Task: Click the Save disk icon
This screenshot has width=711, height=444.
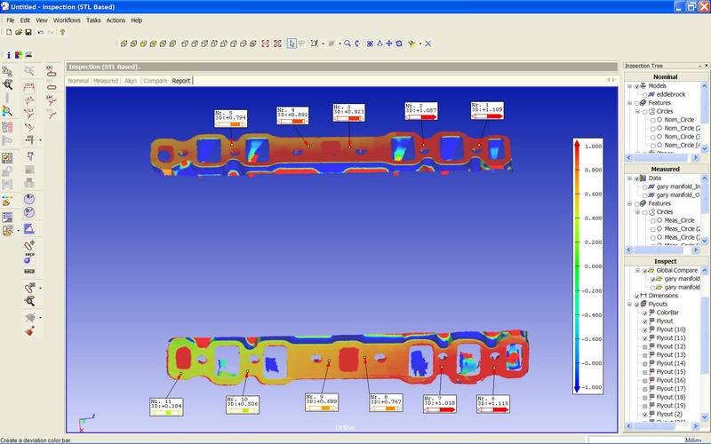Action: click(x=28, y=32)
